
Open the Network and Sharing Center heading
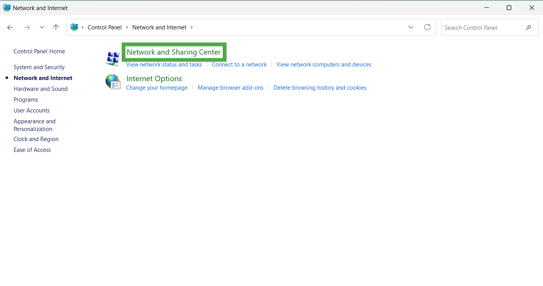(174, 52)
